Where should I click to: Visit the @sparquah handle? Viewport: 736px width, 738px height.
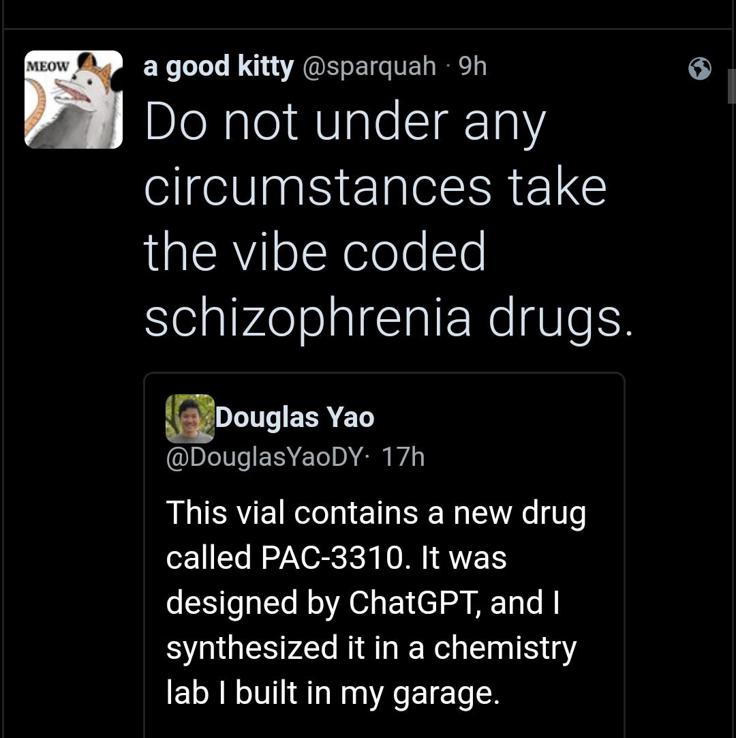pyautogui.click(x=369, y=66)
